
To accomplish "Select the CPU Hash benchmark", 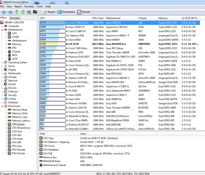I will point(17,139).
